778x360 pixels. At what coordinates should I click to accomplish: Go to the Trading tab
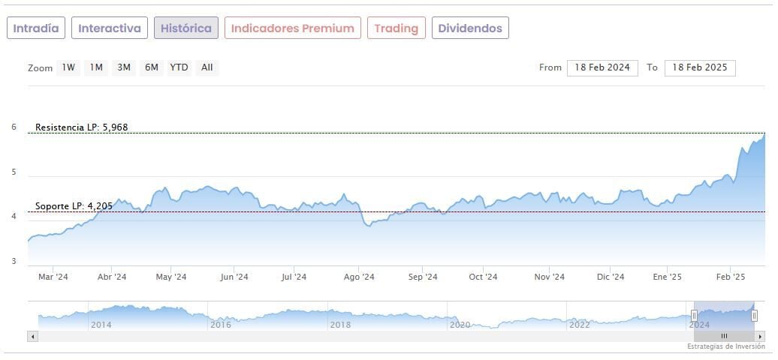tap(396, 28)
